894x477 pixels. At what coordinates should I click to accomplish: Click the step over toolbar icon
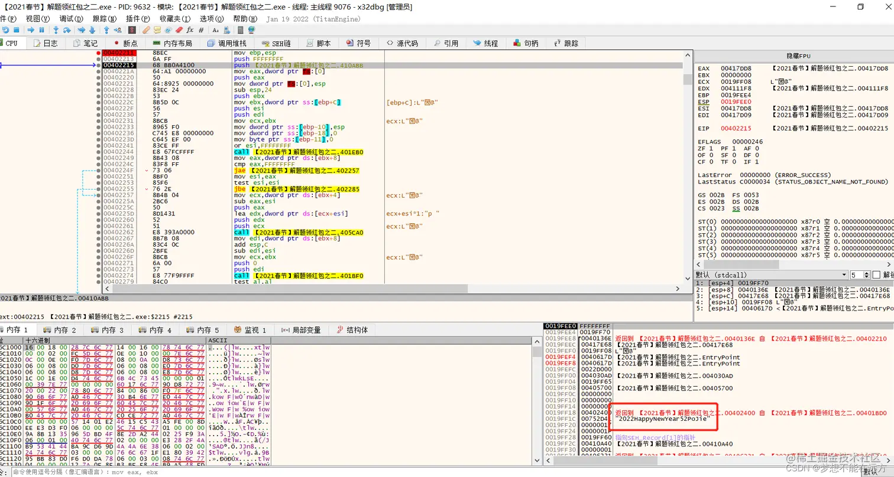coord(67,30)
